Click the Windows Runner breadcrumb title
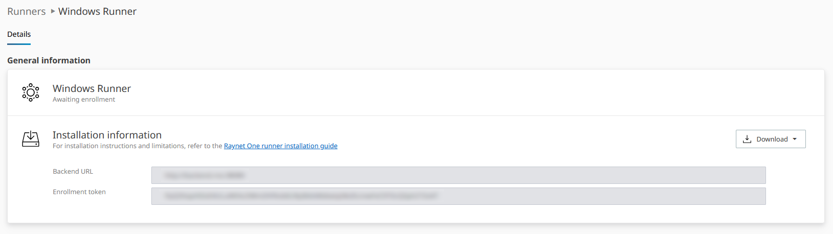 click(x=97, y=11)
